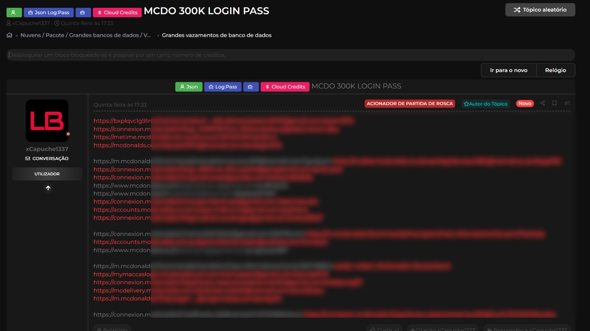The image size is (590, 331).
Task: Click the blue briefcase tag in the header
Action: click(x=83, y=13)
